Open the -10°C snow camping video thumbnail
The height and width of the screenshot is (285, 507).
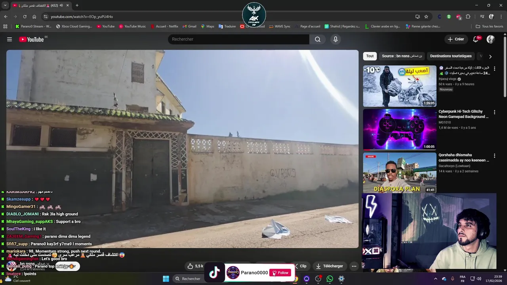pyautogui.click(x=400, y=86)
